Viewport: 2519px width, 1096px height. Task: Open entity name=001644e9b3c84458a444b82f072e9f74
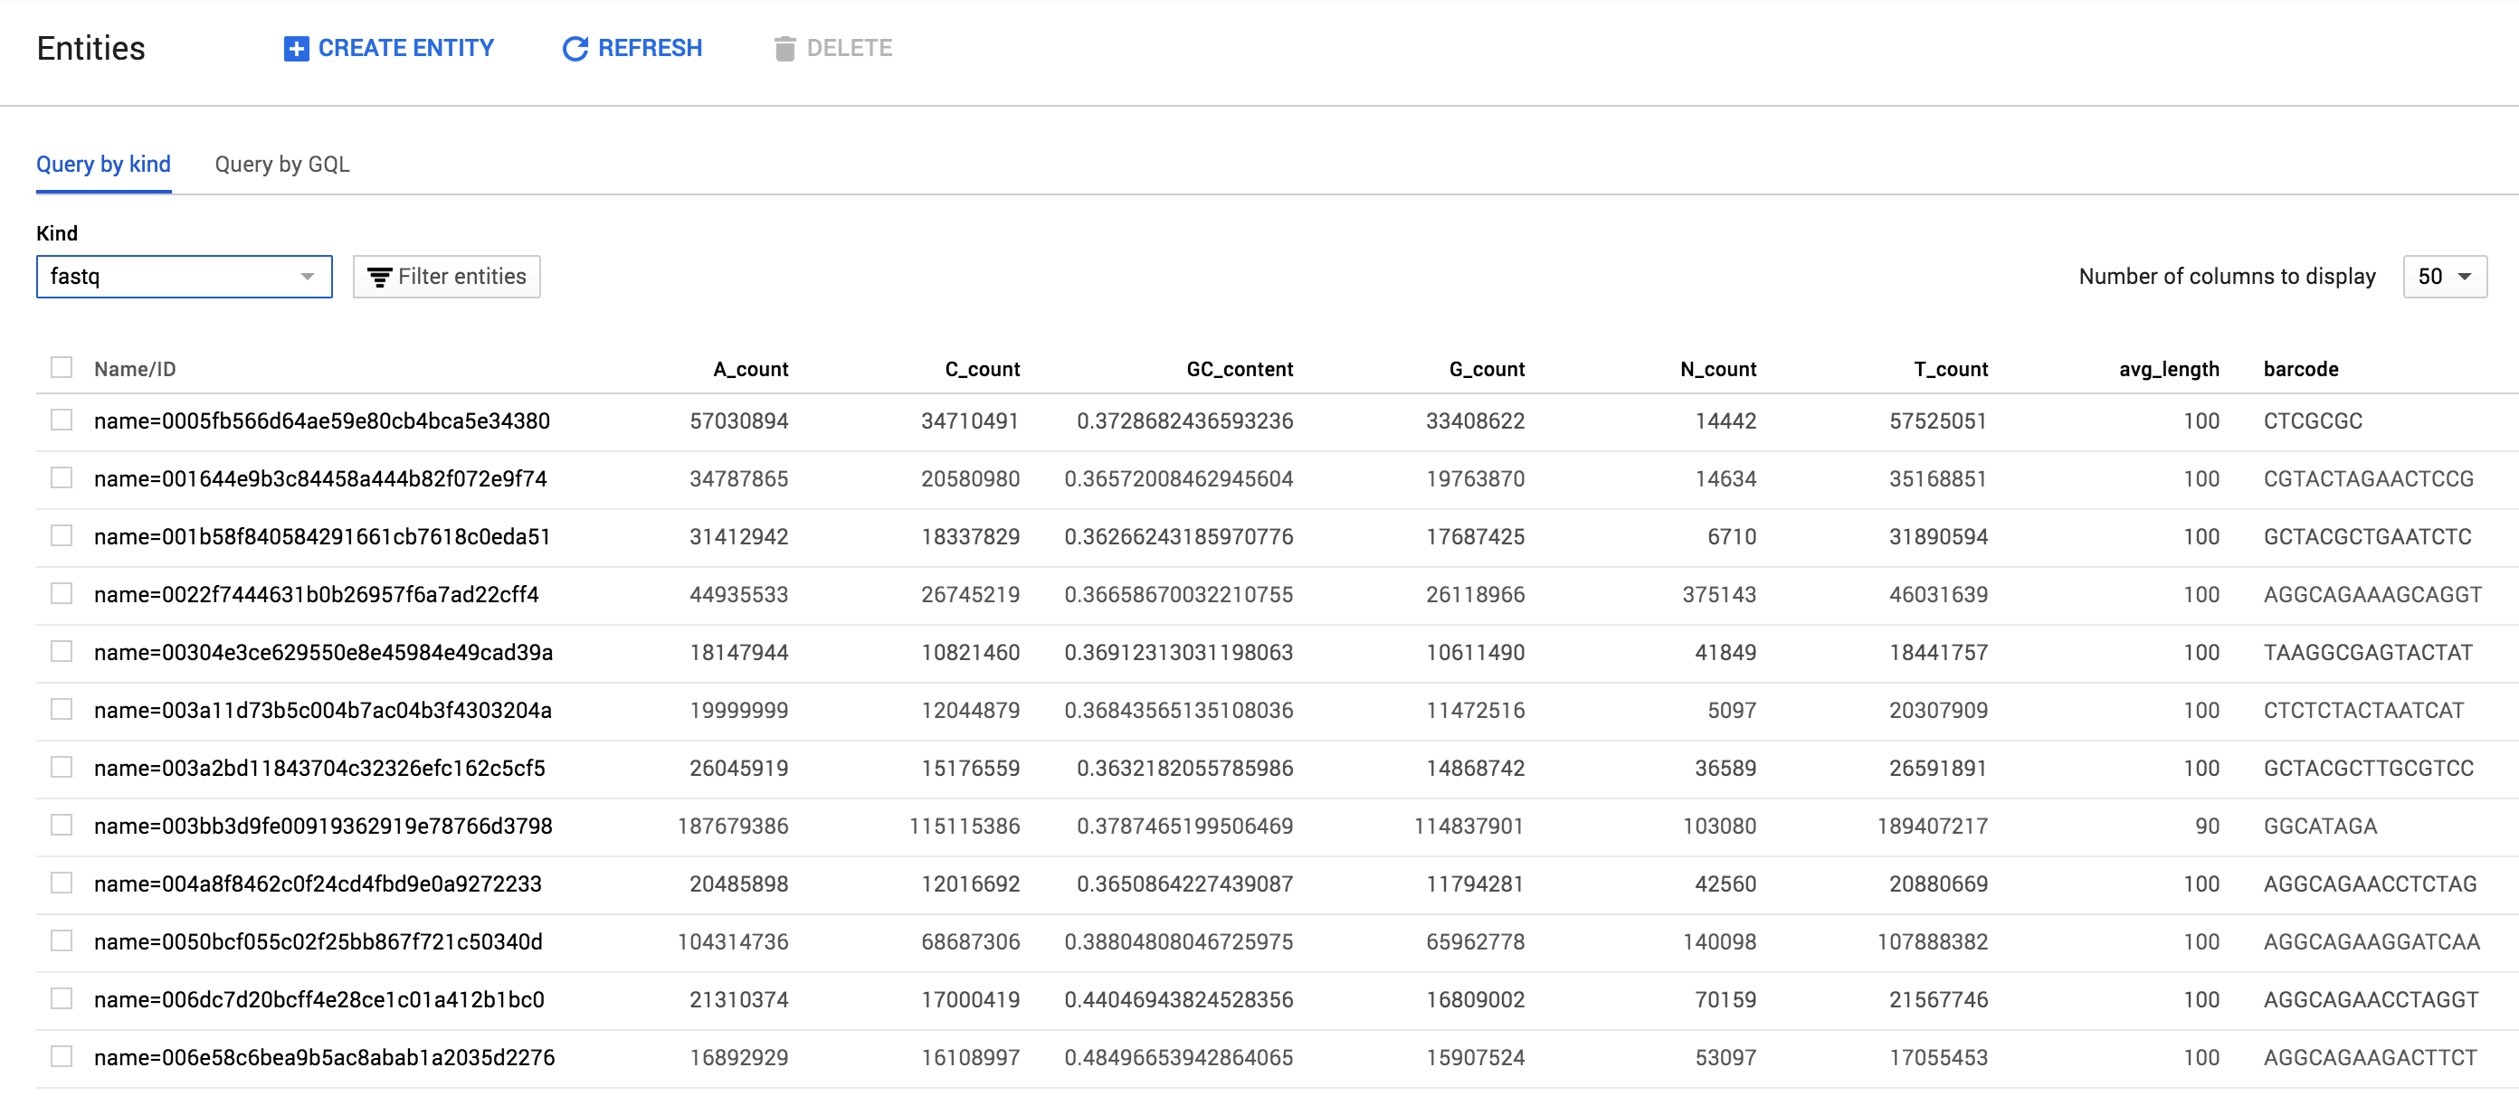pos(319,479)
